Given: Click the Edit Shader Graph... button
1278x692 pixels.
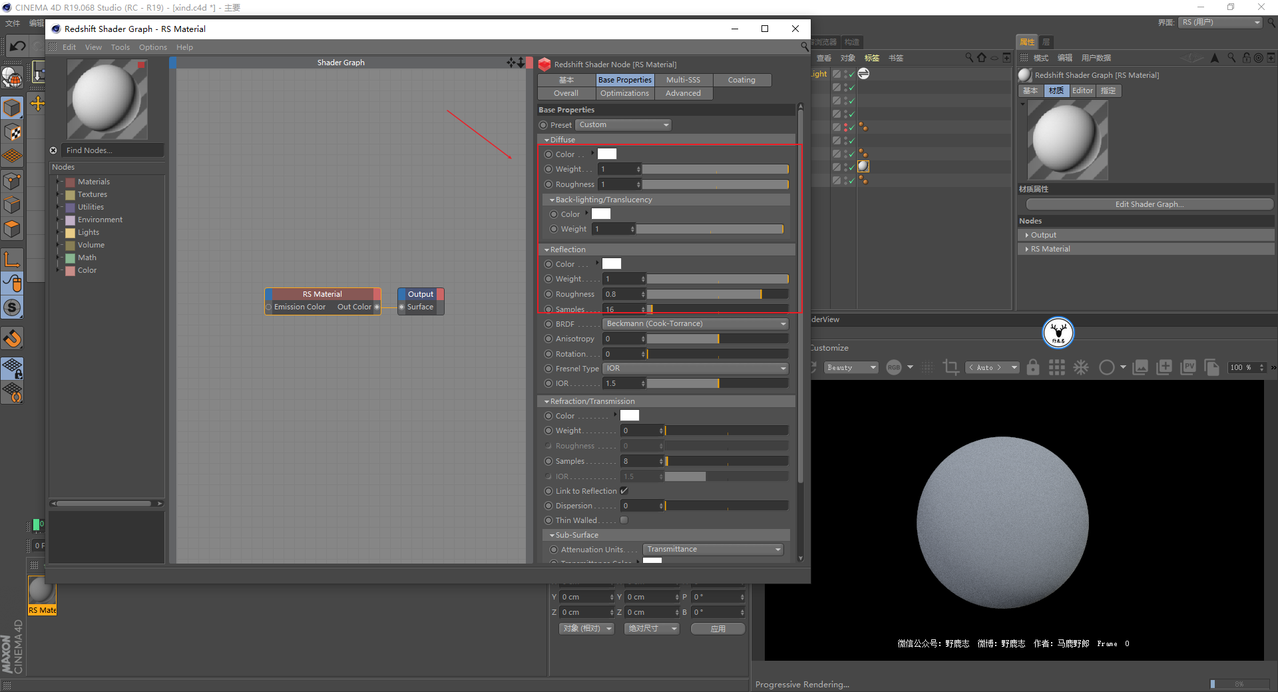Looking at the screenshot, I should [1150, 204].
